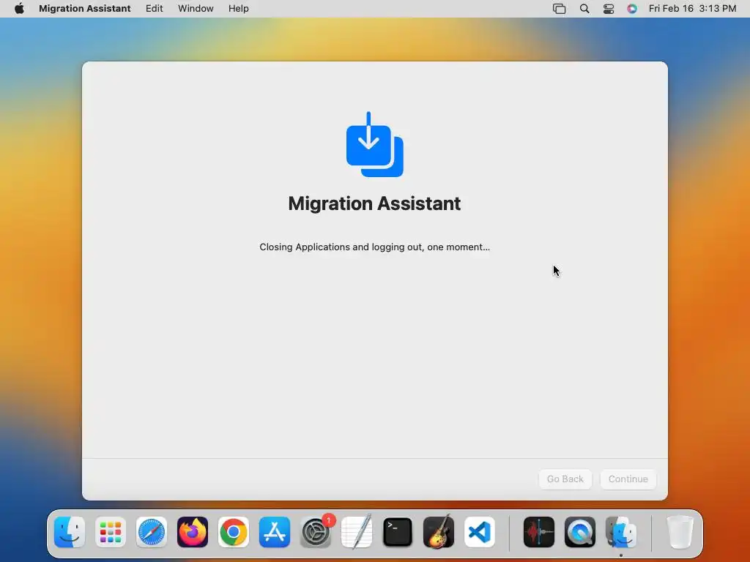Screen dimensions: 750x562
Task: Open the Apple menu
Action: (19, 9)
